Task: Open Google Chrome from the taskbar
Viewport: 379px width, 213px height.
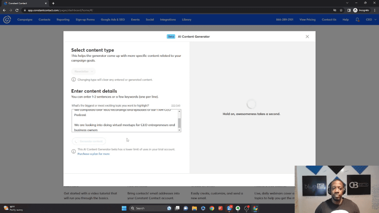Action: (x=212, y=208)
